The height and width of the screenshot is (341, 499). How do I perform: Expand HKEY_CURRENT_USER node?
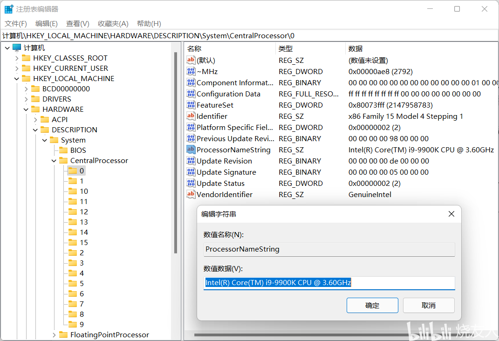click(17, 68)
